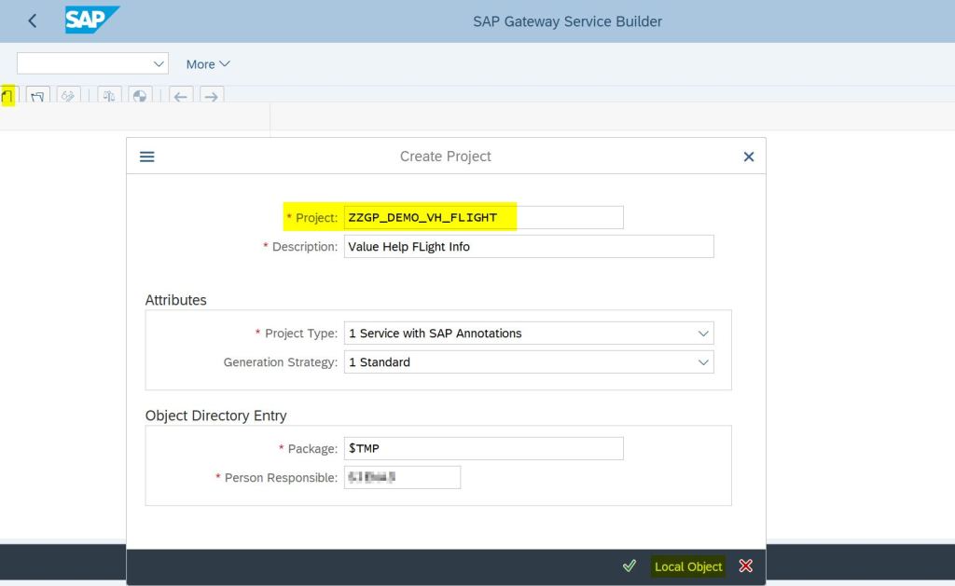955x586 pixels.
Task: Confirm with the green checkmark icon
Action: tap(630, 566)
